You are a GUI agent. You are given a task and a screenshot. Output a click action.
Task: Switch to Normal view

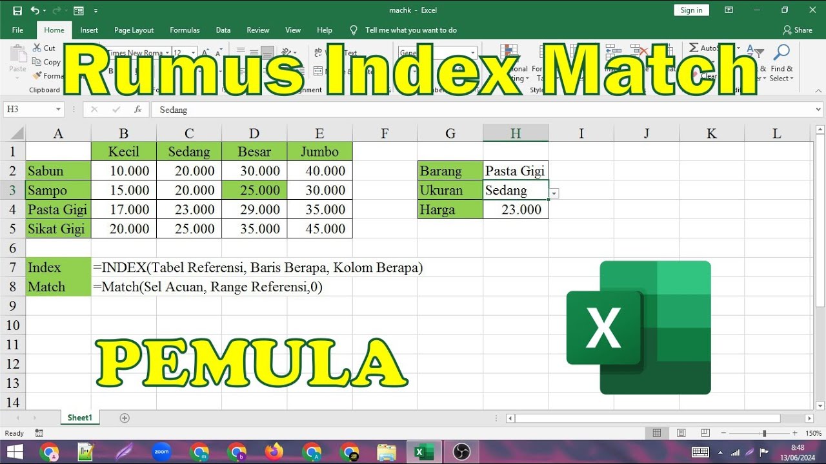click(657, 433)
